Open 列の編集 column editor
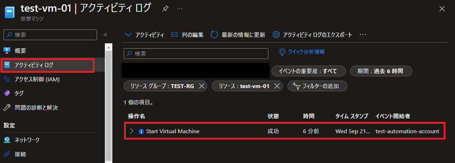Image resolution: width=455 pixels, height=163 pixels. point(187,35)
